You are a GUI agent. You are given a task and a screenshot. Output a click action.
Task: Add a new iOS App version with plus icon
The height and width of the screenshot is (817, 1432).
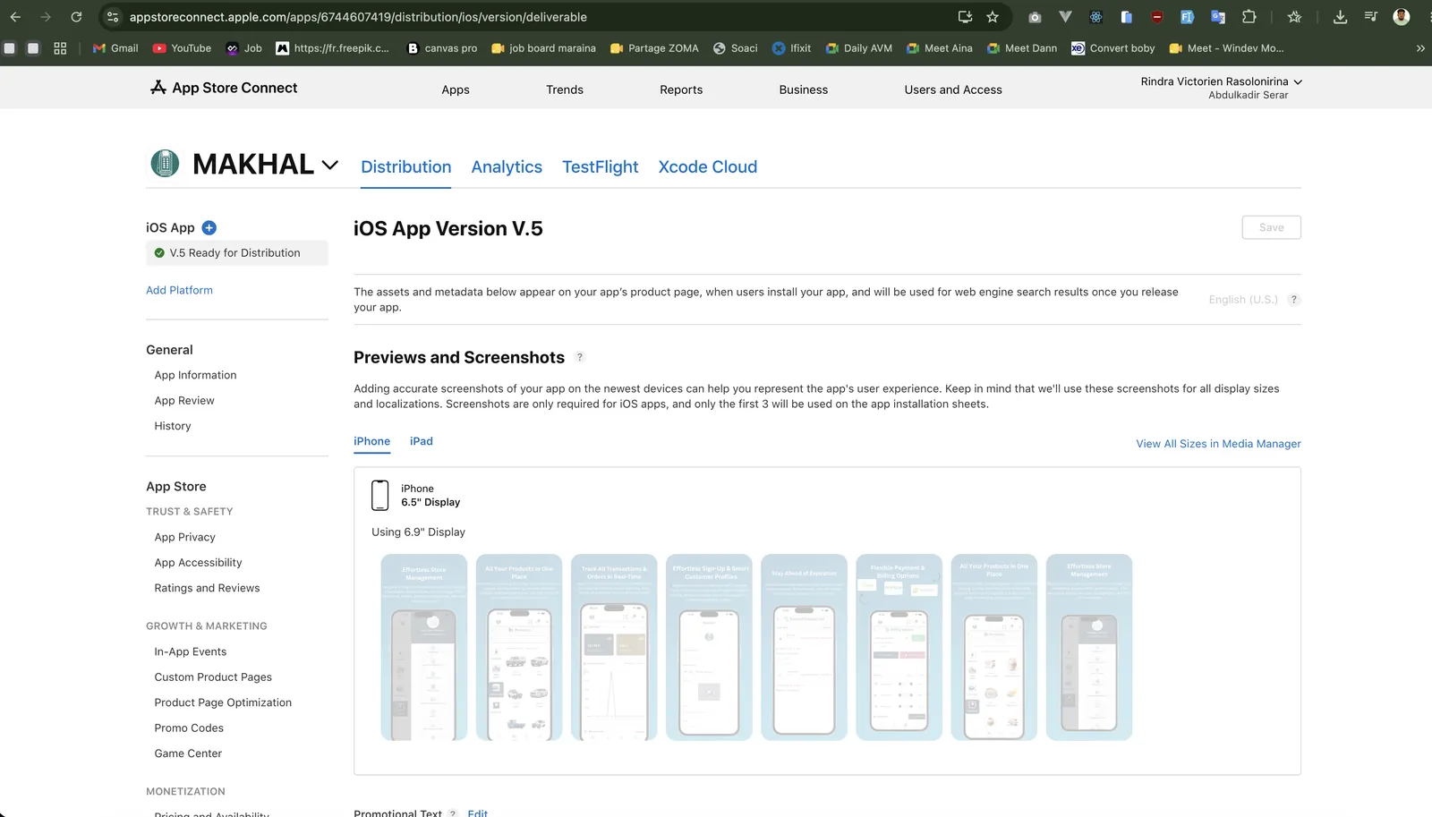pos(209,228)
